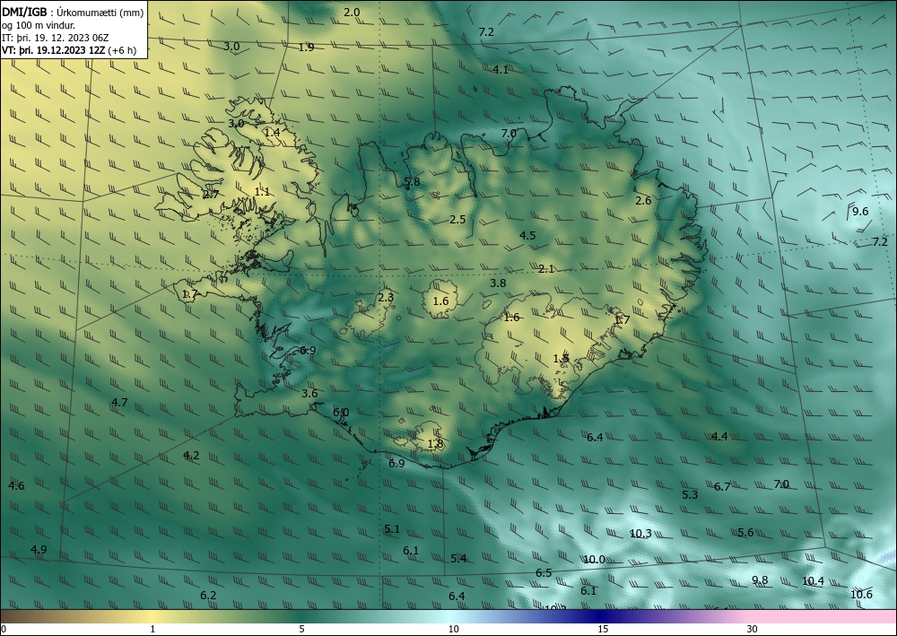Click the 10.0 value label
This screenshot has height=636, width=897.
click(594, 560)
